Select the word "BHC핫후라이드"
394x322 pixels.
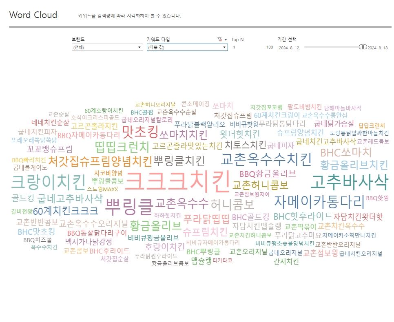tap(303, 216)
